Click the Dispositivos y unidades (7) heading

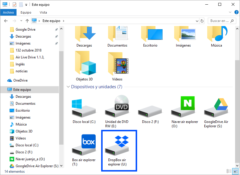click(x=97, y=87)
